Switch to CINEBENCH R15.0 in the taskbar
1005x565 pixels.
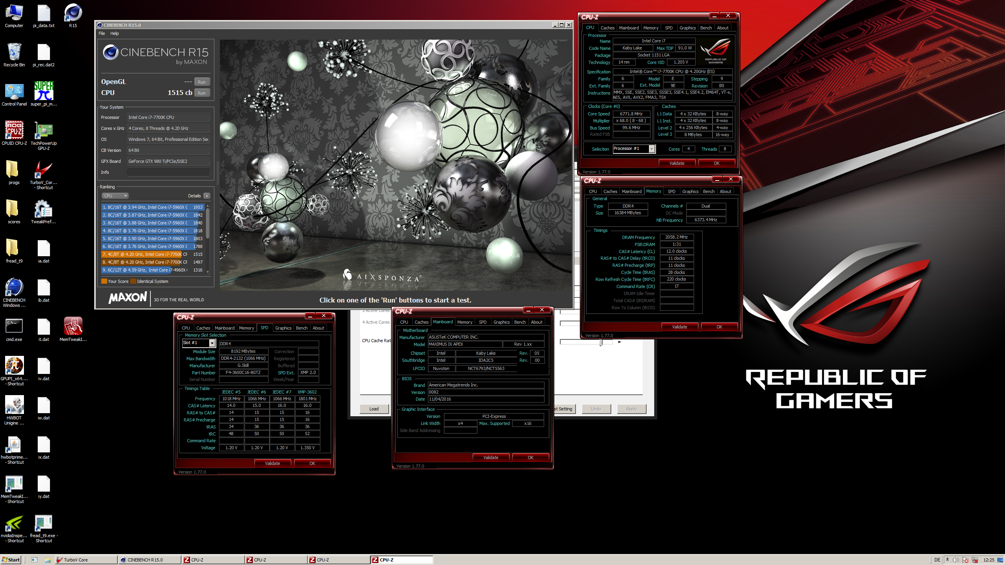click(x=150, y=560)
